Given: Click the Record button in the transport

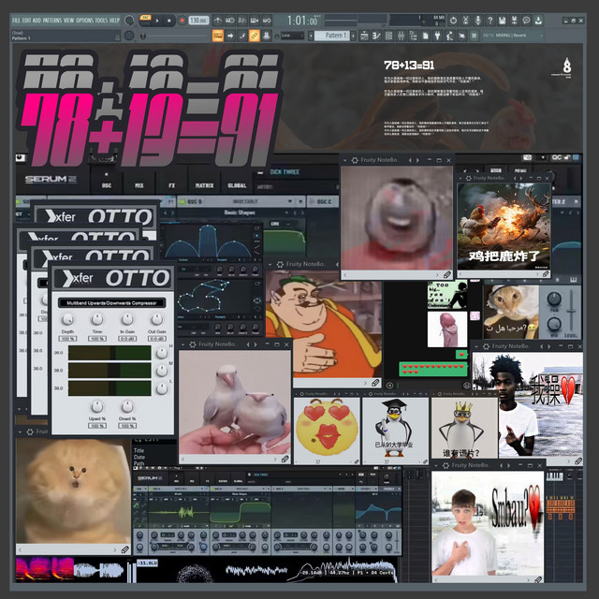Looking at the screenshot, I should click(181, 20).
